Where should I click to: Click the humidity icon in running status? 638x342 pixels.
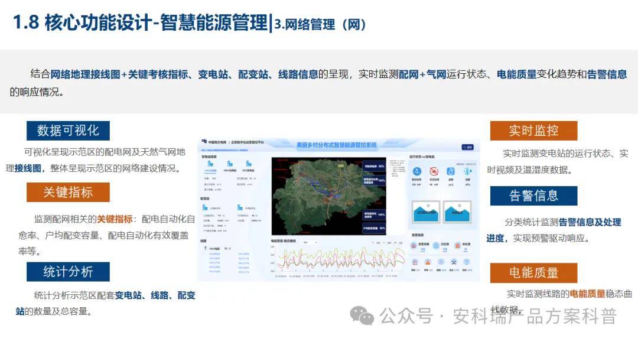click(x=467, y=172)
